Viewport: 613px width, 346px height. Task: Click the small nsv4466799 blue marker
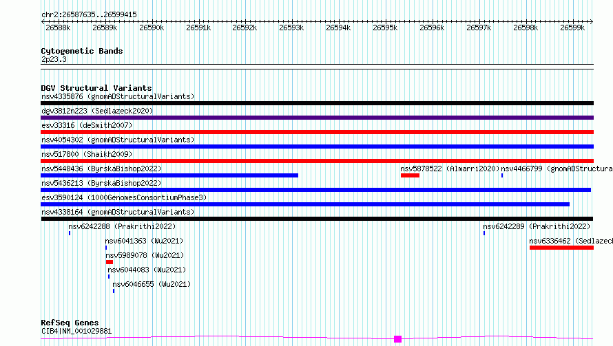[502, 175]
